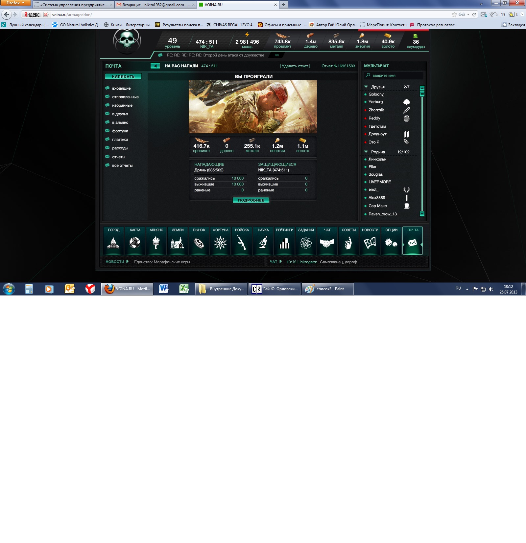Screen dimensions: 526x543
Task: Collapse the Друзья friends group
Action: click(366, 87)
